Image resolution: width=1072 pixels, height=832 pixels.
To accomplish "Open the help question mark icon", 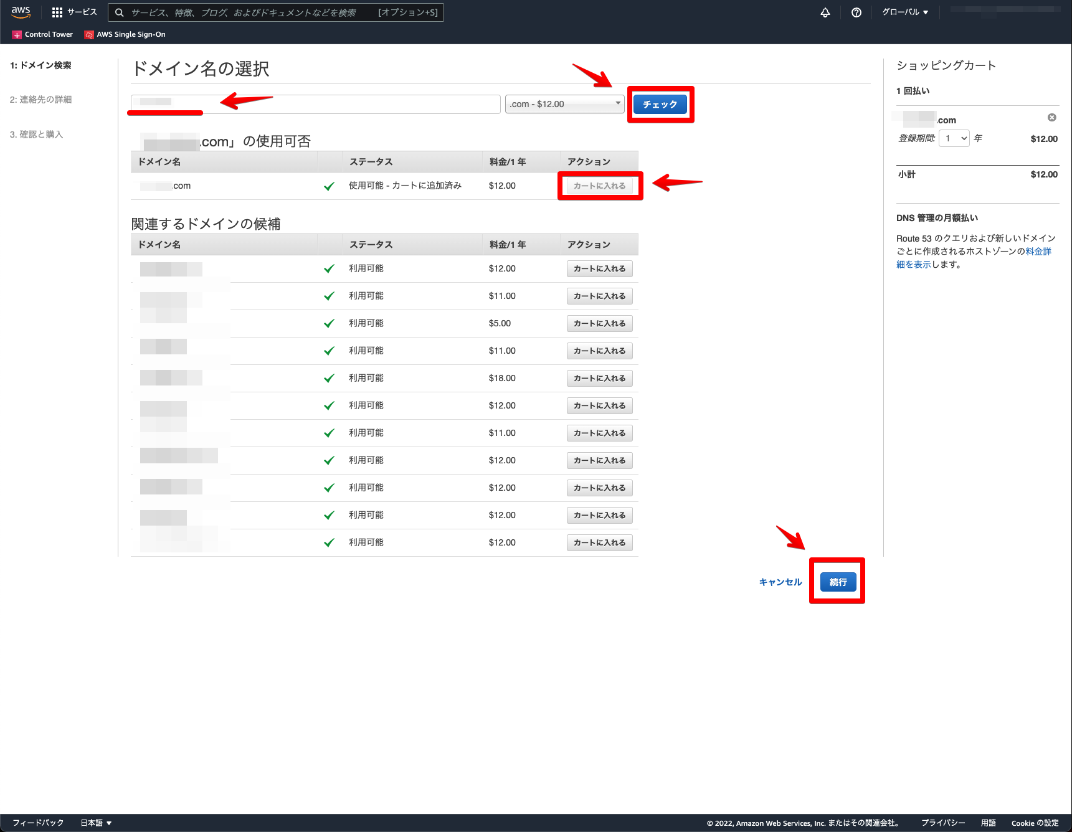I will point(856,12).
